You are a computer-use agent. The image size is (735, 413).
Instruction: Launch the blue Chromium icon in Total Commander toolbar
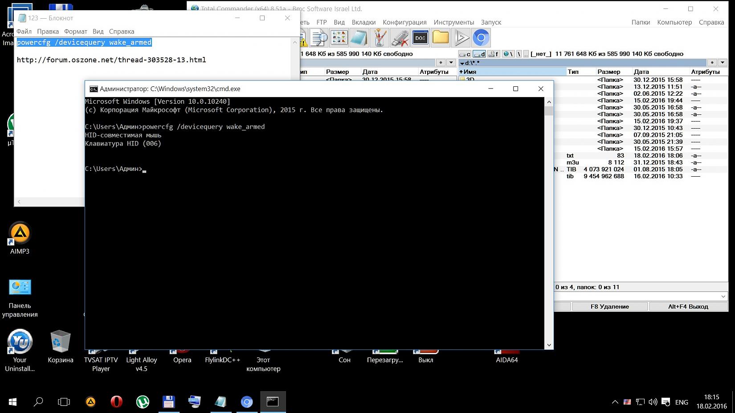(x=481, y=38)
